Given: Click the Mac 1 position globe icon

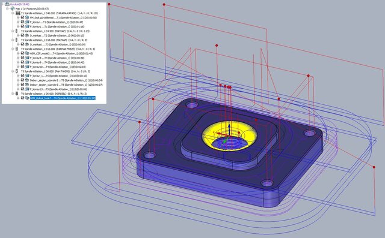Looking at the screenshot, I should [x=13, y=8].
